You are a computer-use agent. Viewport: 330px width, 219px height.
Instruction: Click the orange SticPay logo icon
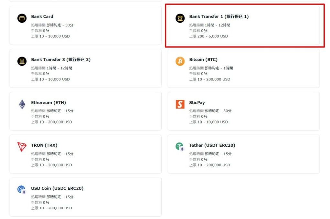(x=180, y=104)
